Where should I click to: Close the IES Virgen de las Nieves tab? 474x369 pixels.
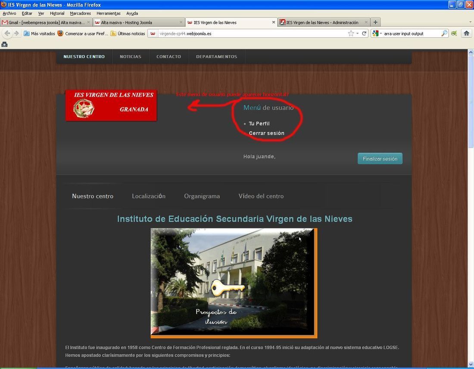tap(274, 22)
